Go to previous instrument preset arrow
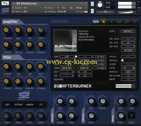Viewport: 141px width, 126px height. point(82,4)
